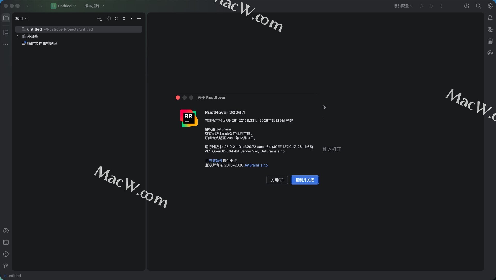
Task: Click the Search Everywhere magnifier icon
Action: coord(478,6)
